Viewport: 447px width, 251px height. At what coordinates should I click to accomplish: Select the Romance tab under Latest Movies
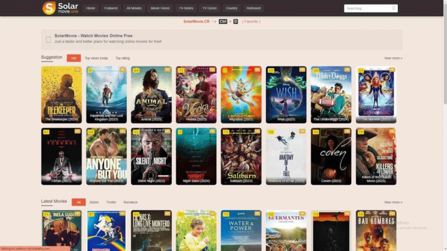pyautogui.click(x=130, y=202)
